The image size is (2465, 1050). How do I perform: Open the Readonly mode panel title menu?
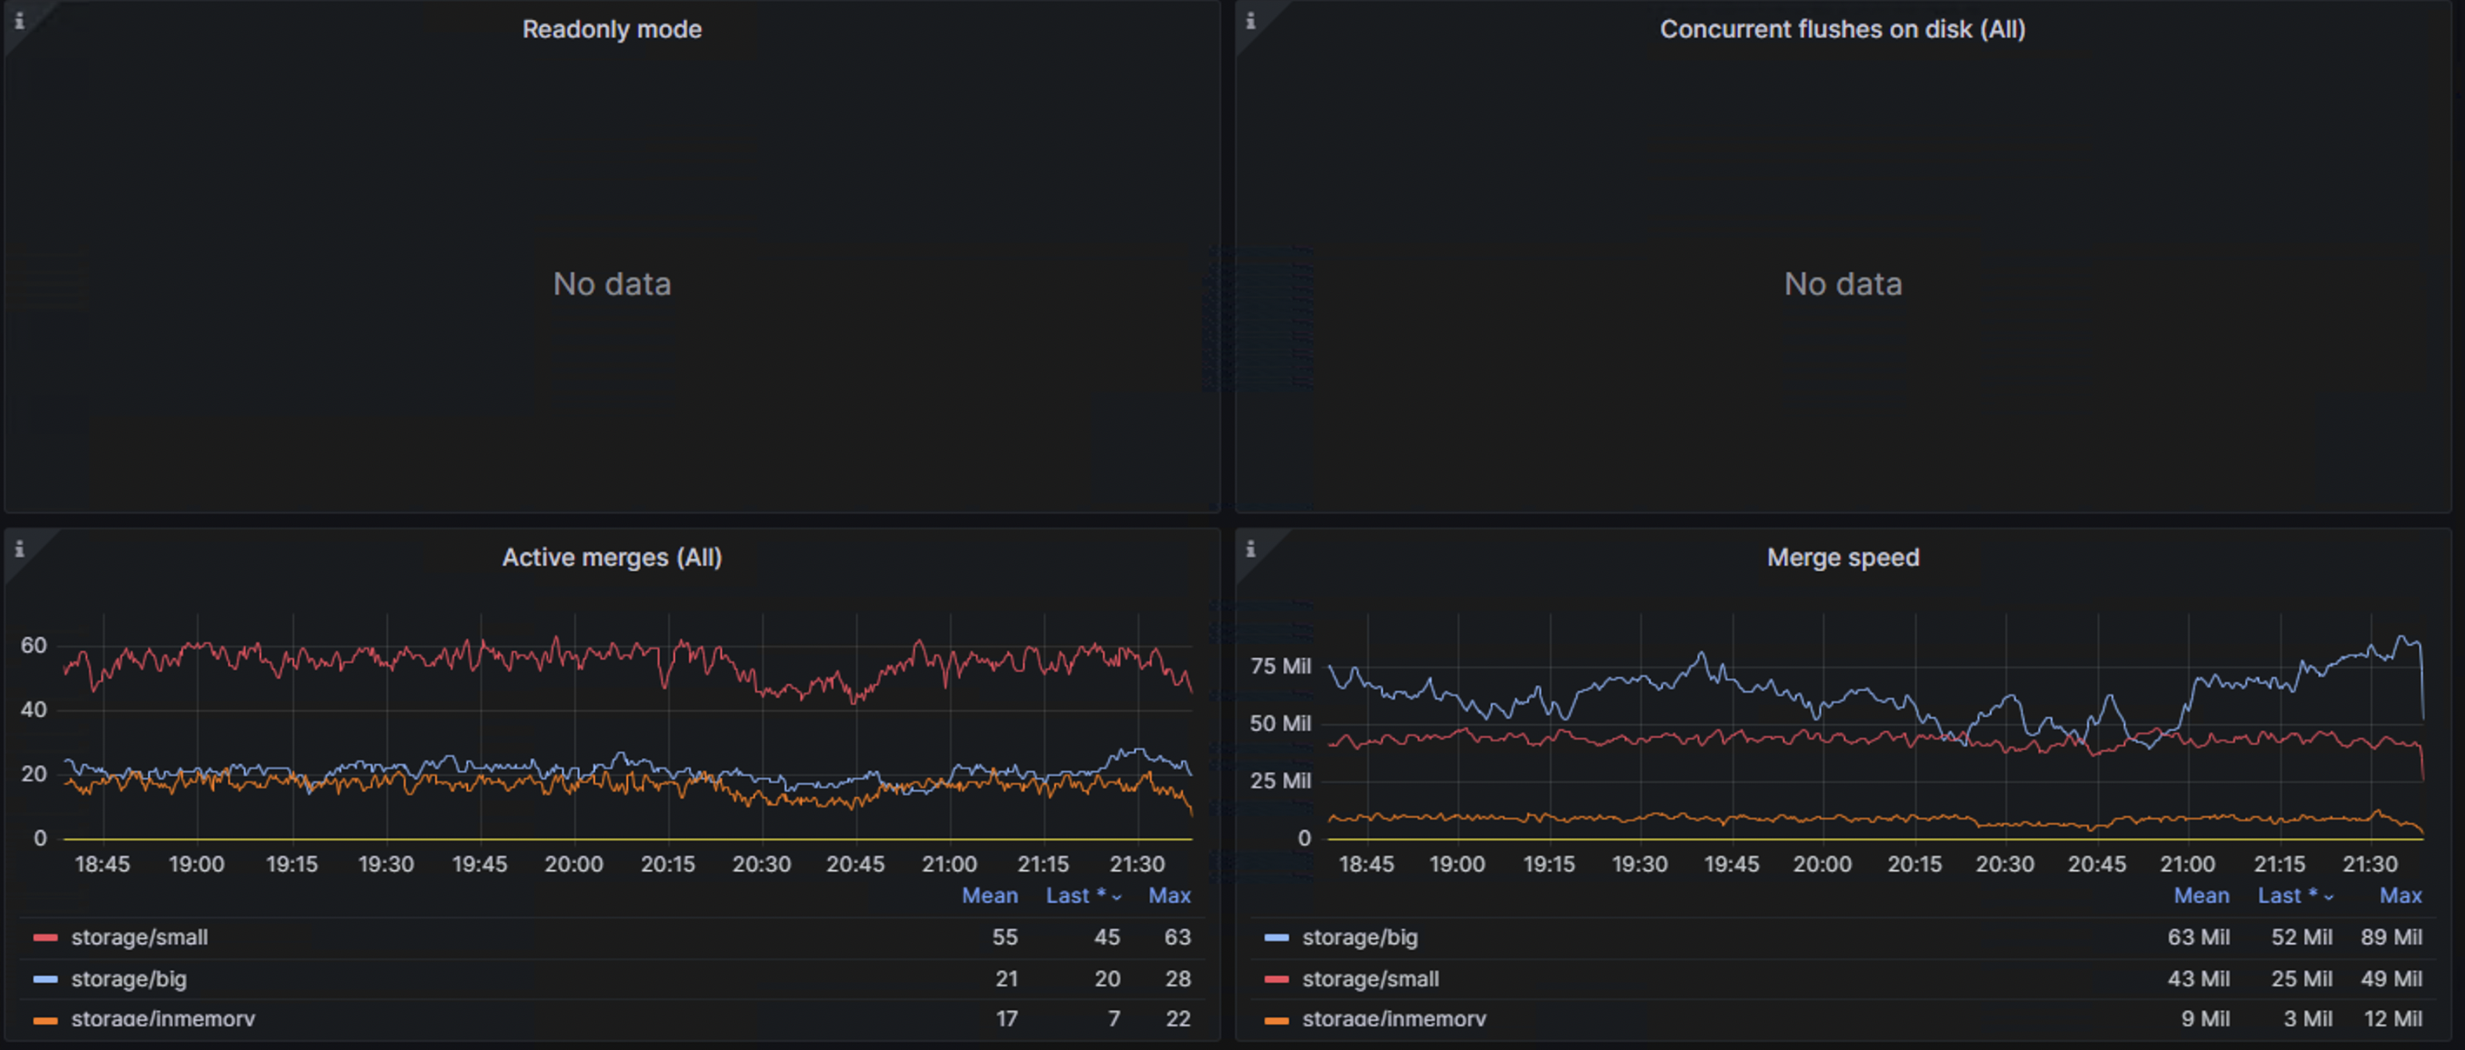click(x=611, y=29)
